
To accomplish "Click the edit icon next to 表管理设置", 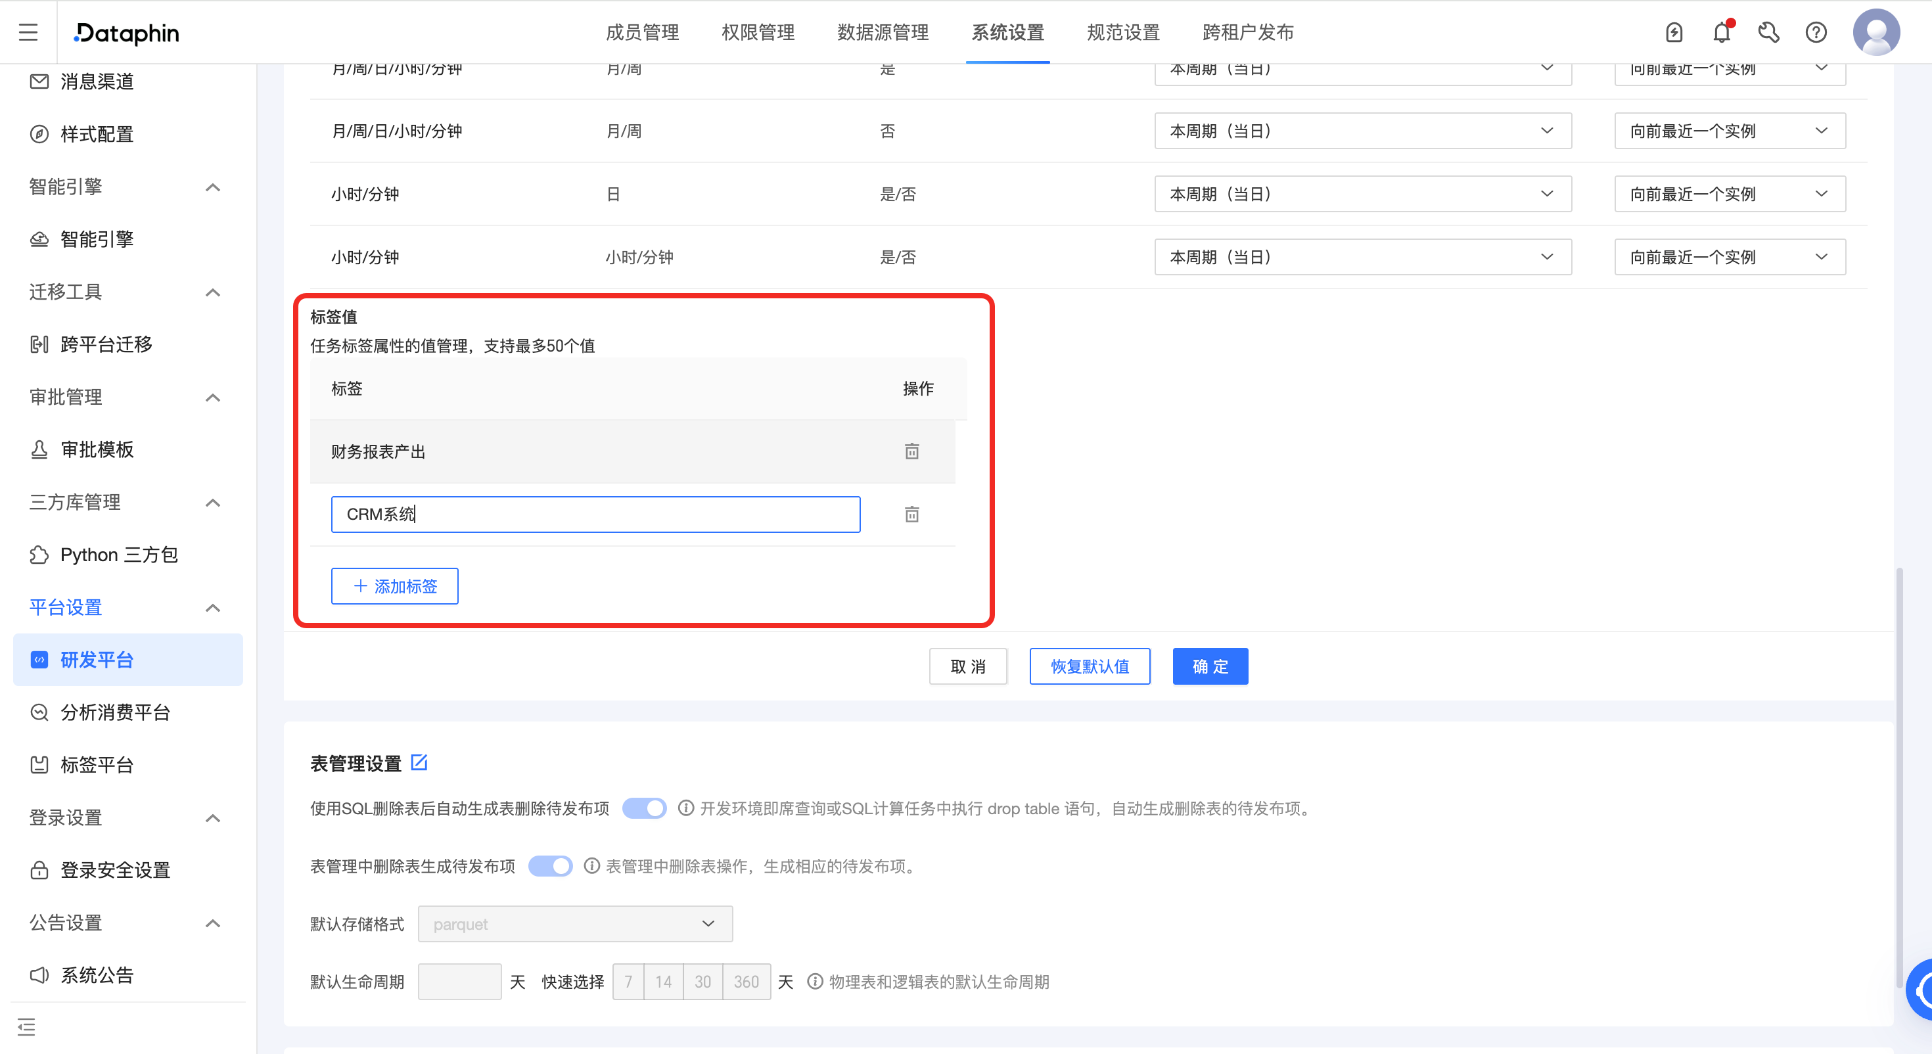I will tap(419, 762).
